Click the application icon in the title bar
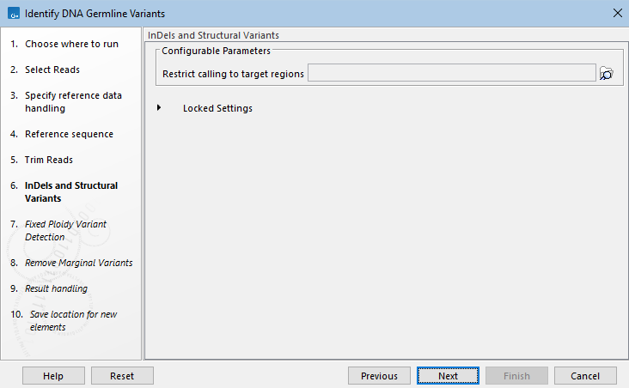 (x=12, y=14)
